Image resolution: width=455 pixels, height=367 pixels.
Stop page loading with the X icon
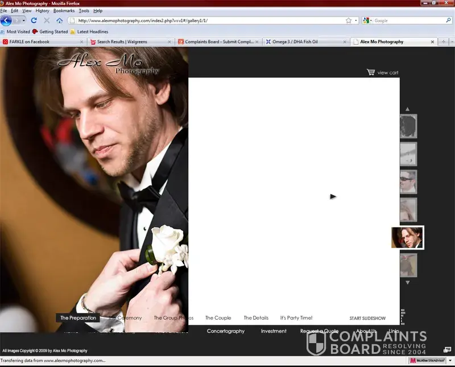(x=47, y=20)
